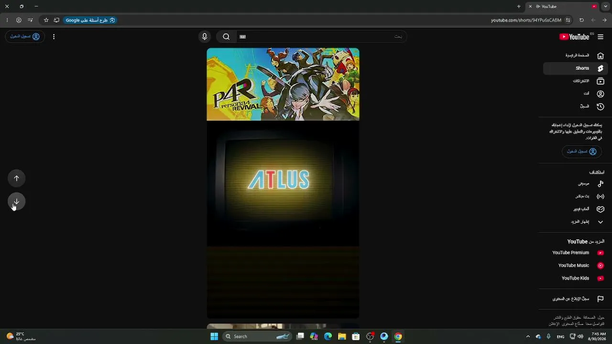Open the weather widget on the taskbar
Screen dimensions: 612x344
click(x=21, y=336)
